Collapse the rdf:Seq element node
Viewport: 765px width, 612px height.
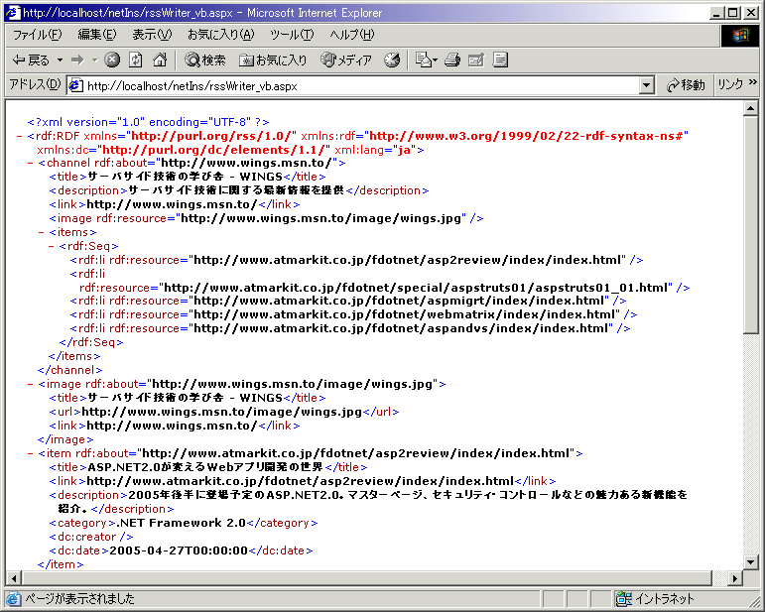click(x=51, y=247)
